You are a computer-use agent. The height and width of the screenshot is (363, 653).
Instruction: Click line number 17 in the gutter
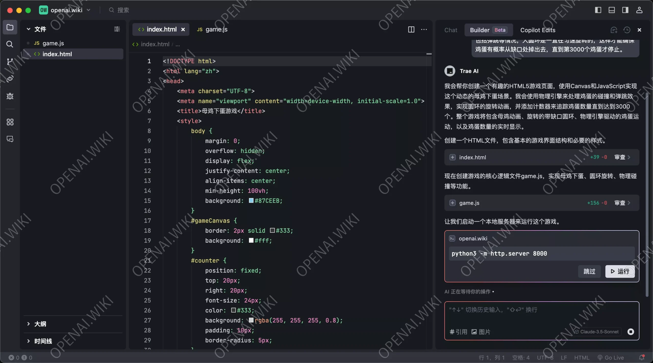pyautogui.click(x=147, y=221)
